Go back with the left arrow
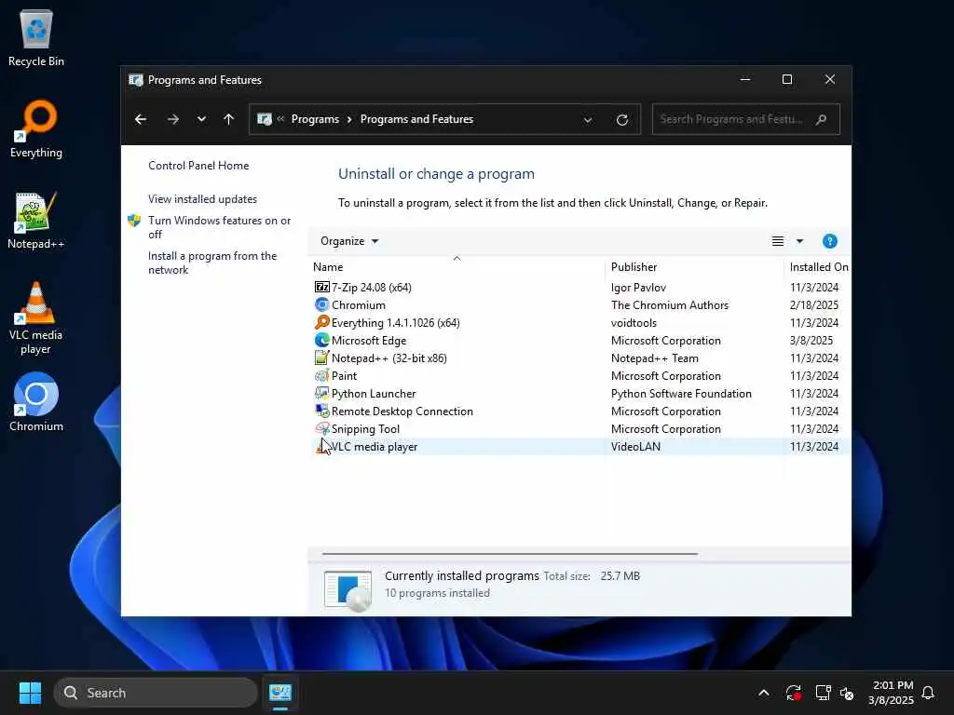This screenshot has height=715, width=954. pos(141,119)
